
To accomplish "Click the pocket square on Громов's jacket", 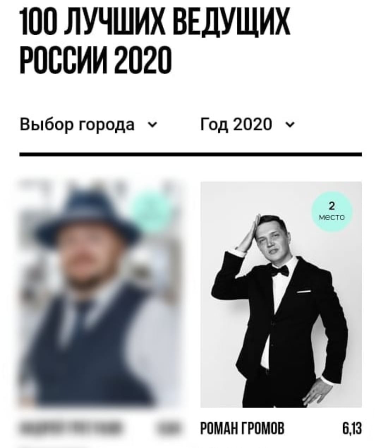I will tap(303, 292).
